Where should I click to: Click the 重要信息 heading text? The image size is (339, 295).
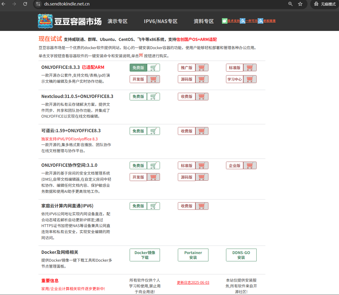tap(50, 281)
